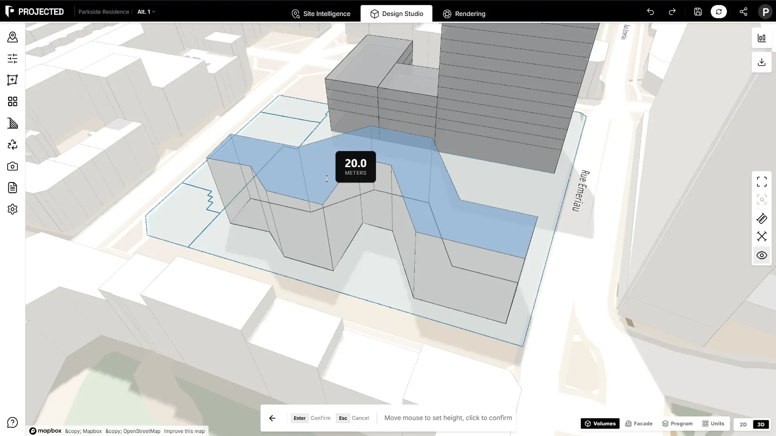776x436 pixels.
Task: Expand the Alt. 1 alternatives dropdown
Action: pyautogui.click(x=146, y=12)
